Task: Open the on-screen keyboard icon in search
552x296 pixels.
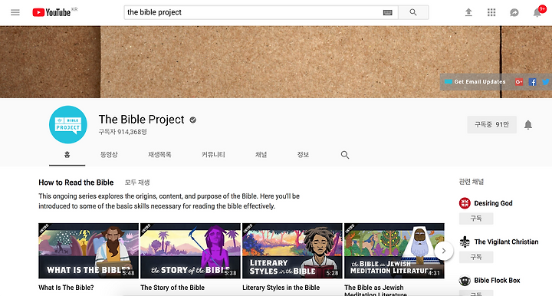Action: point(388,13)
